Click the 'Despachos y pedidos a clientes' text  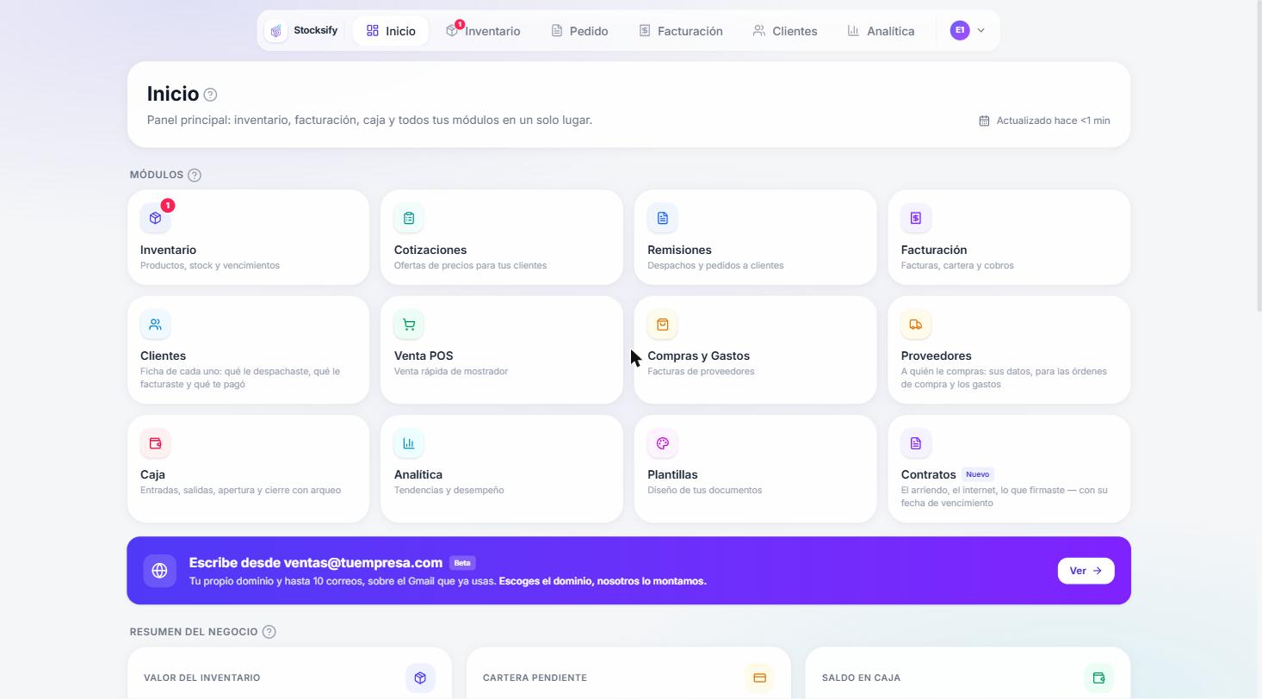click(715, 265)
